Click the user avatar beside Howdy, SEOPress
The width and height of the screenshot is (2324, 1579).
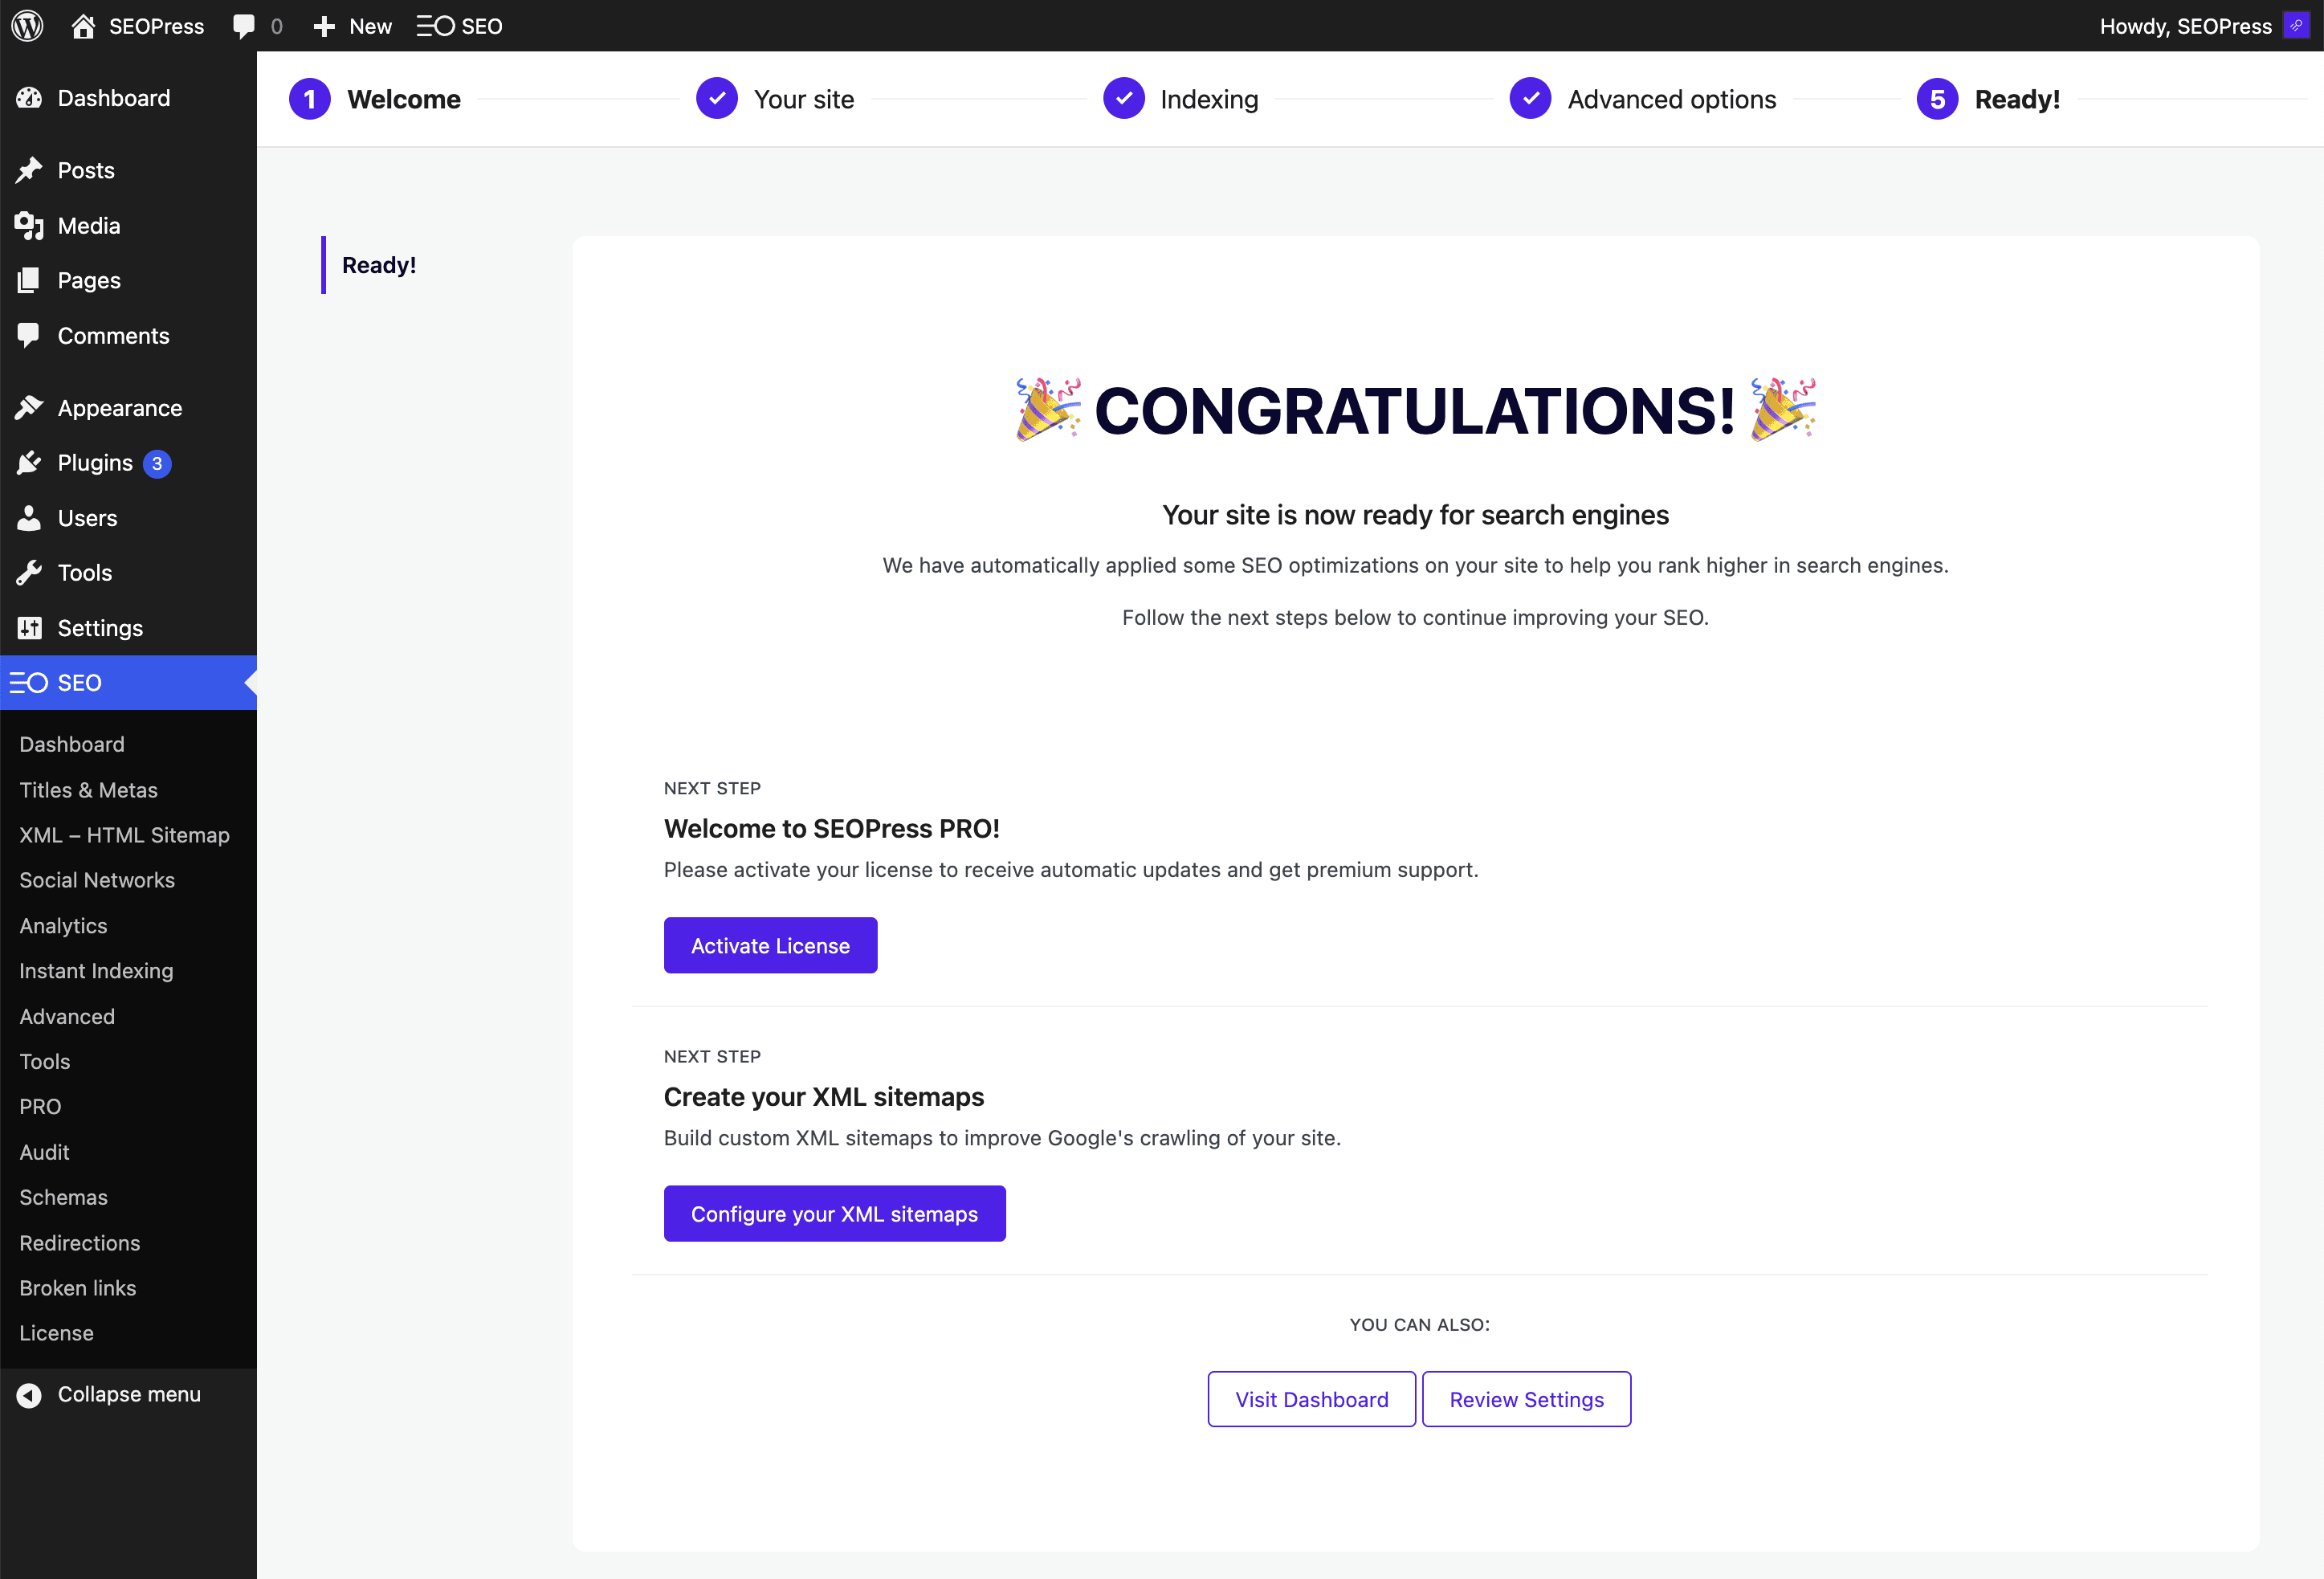click(x=2296, y=26)
